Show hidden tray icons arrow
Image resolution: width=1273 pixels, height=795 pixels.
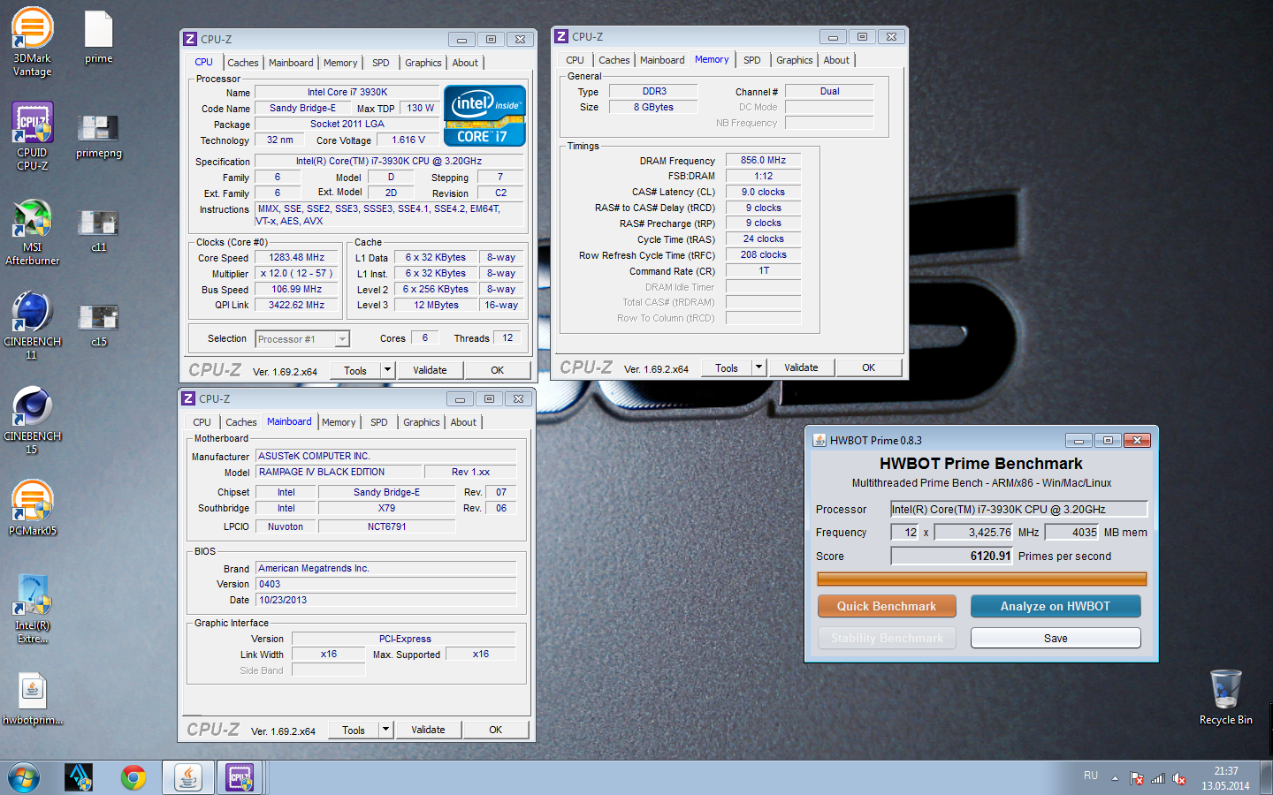tap(1115, 779)
